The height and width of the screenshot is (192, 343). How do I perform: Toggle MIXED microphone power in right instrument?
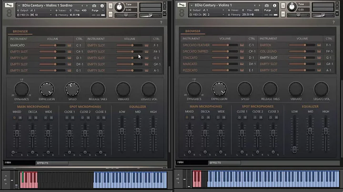click(x=187, y=117)
